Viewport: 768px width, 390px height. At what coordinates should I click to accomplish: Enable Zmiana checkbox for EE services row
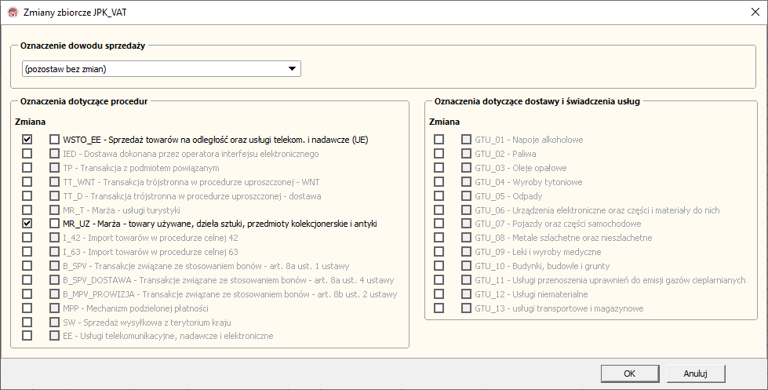tap(27, 336)
